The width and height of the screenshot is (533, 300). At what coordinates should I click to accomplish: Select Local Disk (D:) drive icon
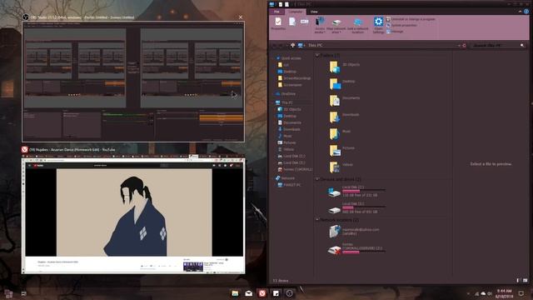coord(334,210)
